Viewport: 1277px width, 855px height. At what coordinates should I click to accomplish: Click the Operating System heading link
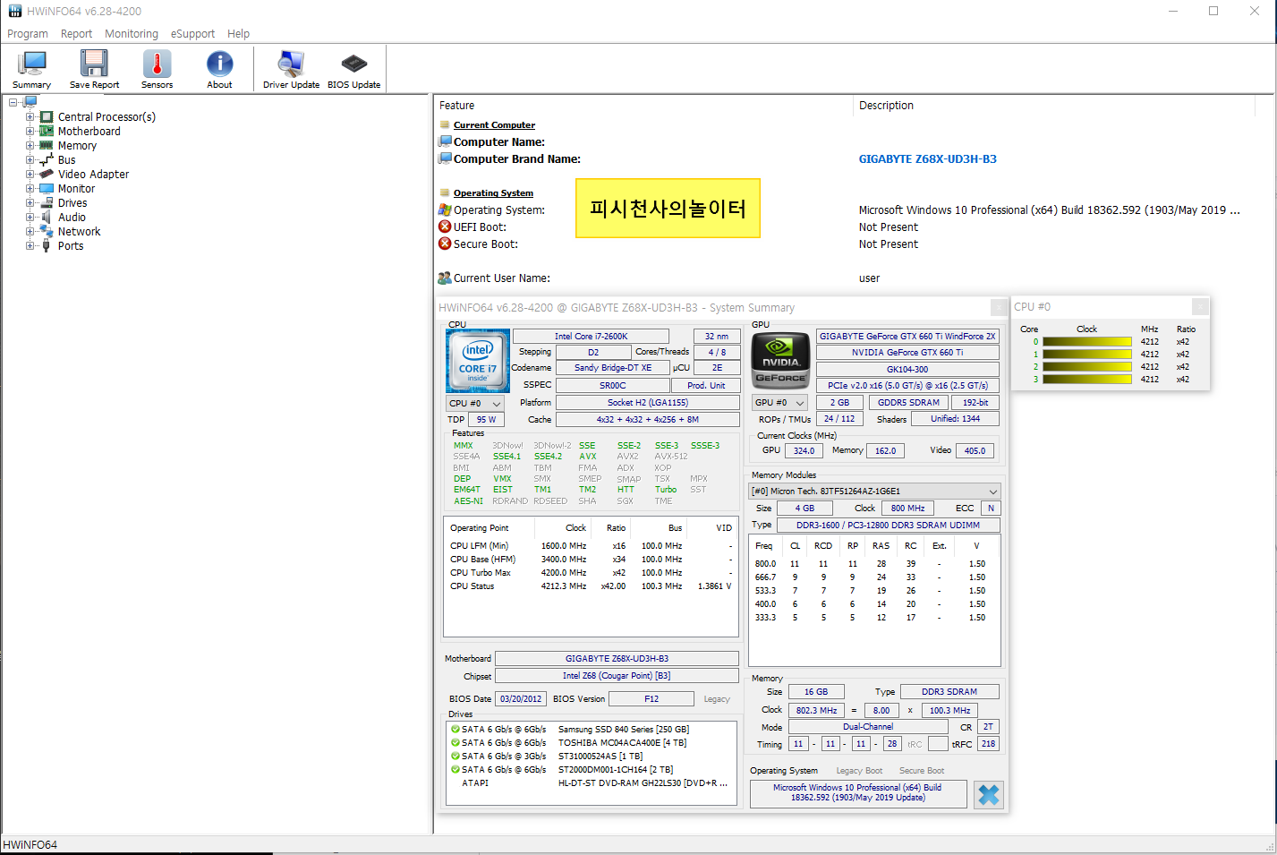(493, 193)
